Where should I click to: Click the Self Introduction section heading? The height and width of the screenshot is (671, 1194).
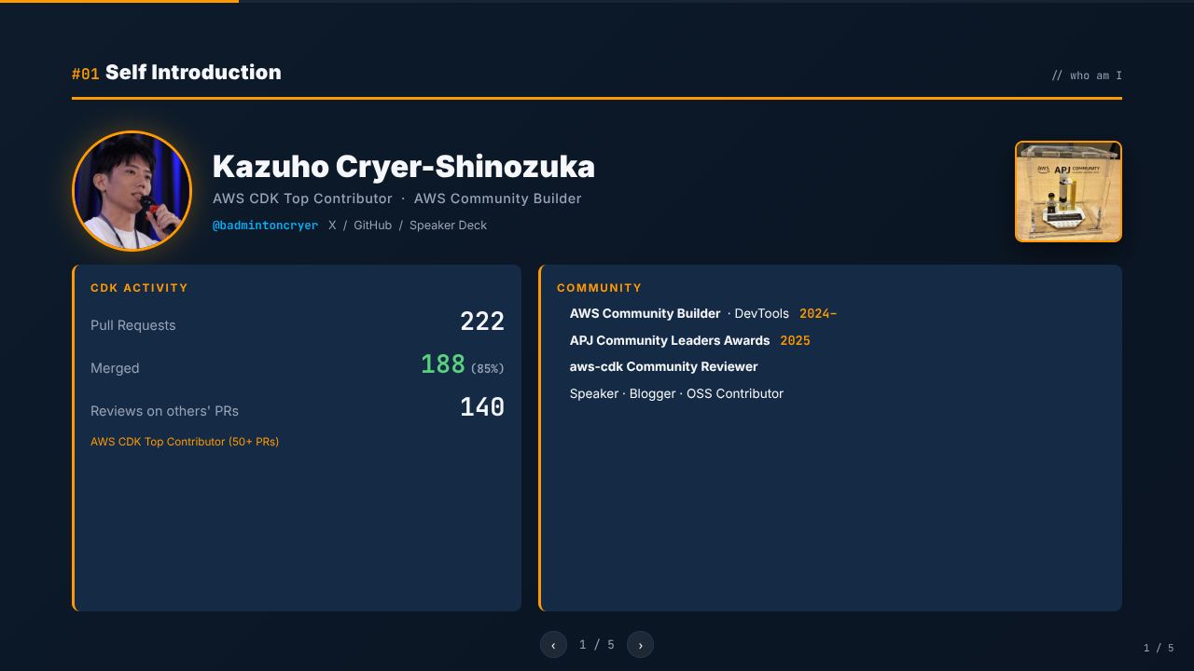click(x=193, y=73)
